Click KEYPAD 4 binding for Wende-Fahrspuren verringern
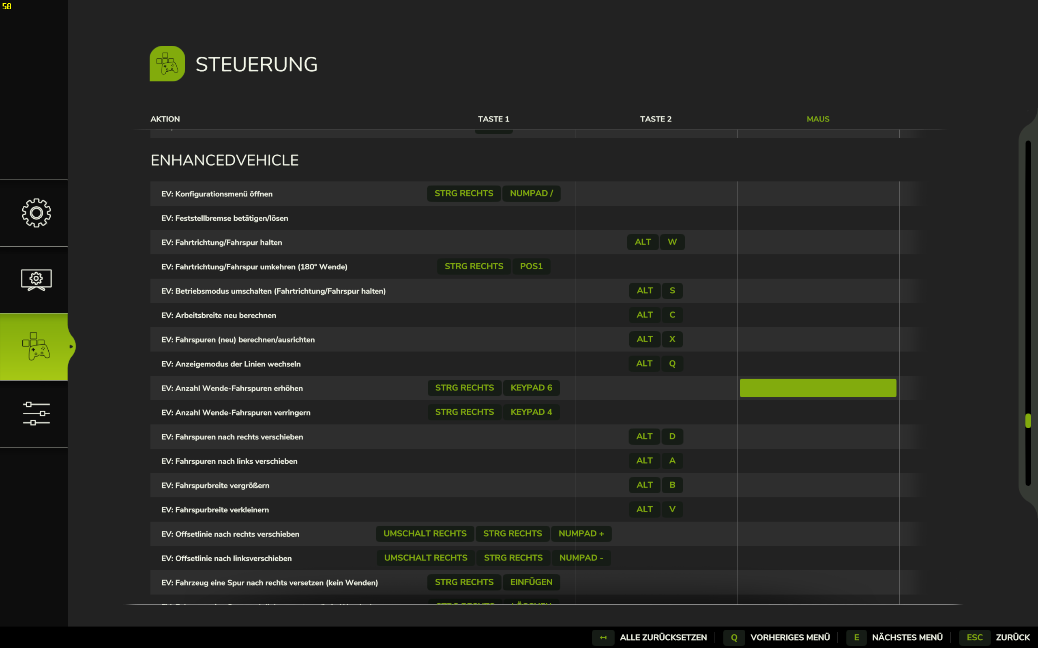Viewport: 1038px width, 648px height. point(531,412)
